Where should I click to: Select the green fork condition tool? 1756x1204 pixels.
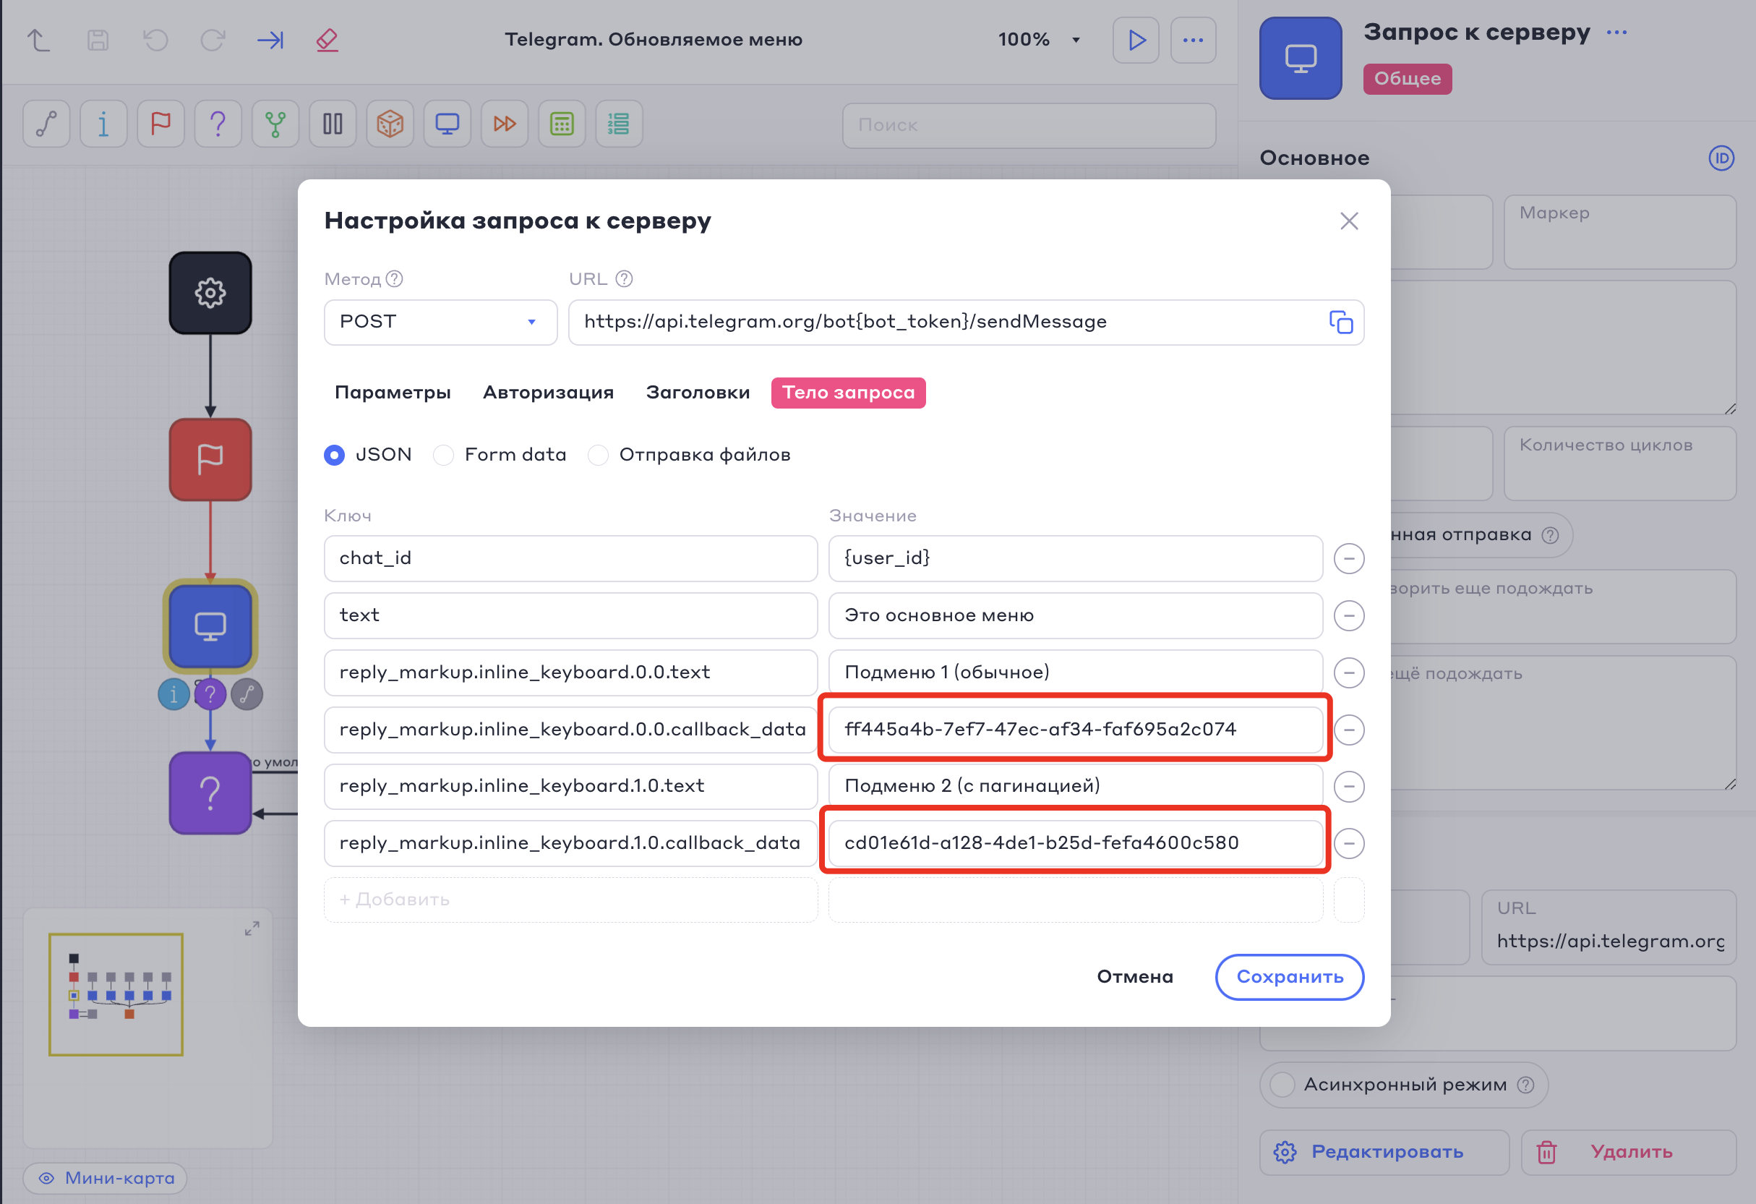(275, 124)
